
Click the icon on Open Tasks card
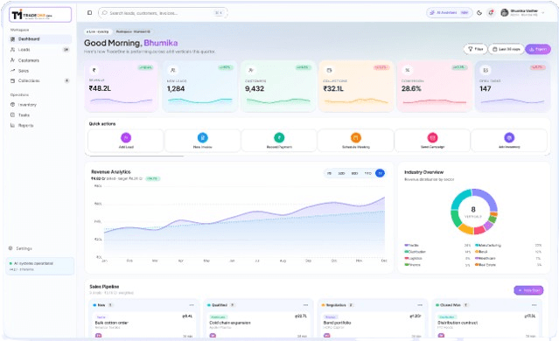486,70
